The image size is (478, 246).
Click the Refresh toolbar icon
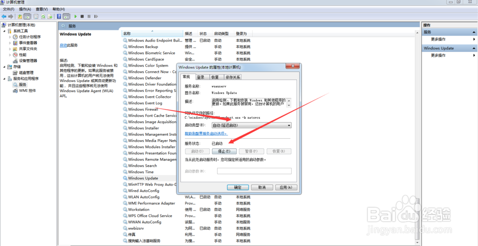pos(43,16)
